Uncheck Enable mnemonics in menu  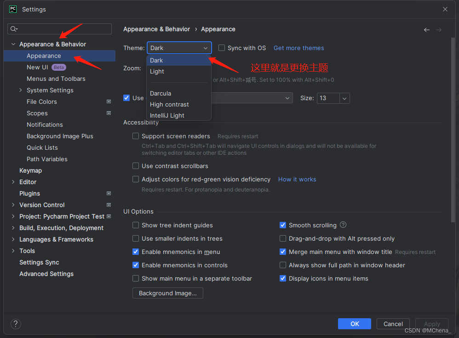136,252
